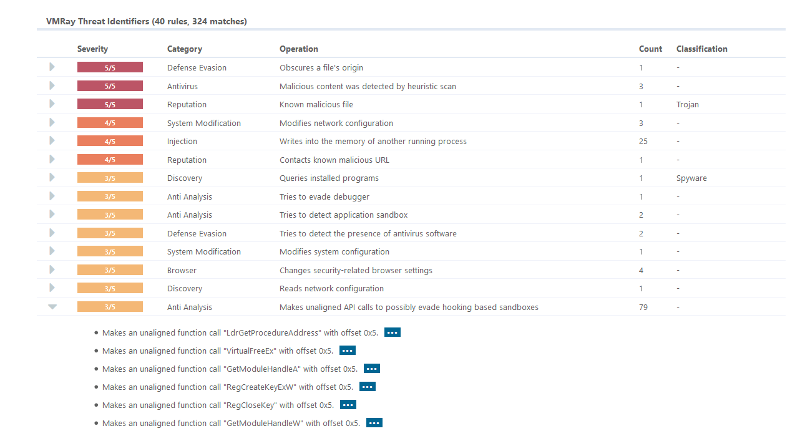Image resolution: width=800 pixels, height=436 pixels.
Task: Click the Antivirus category cell
Action: tap(182, 86)
